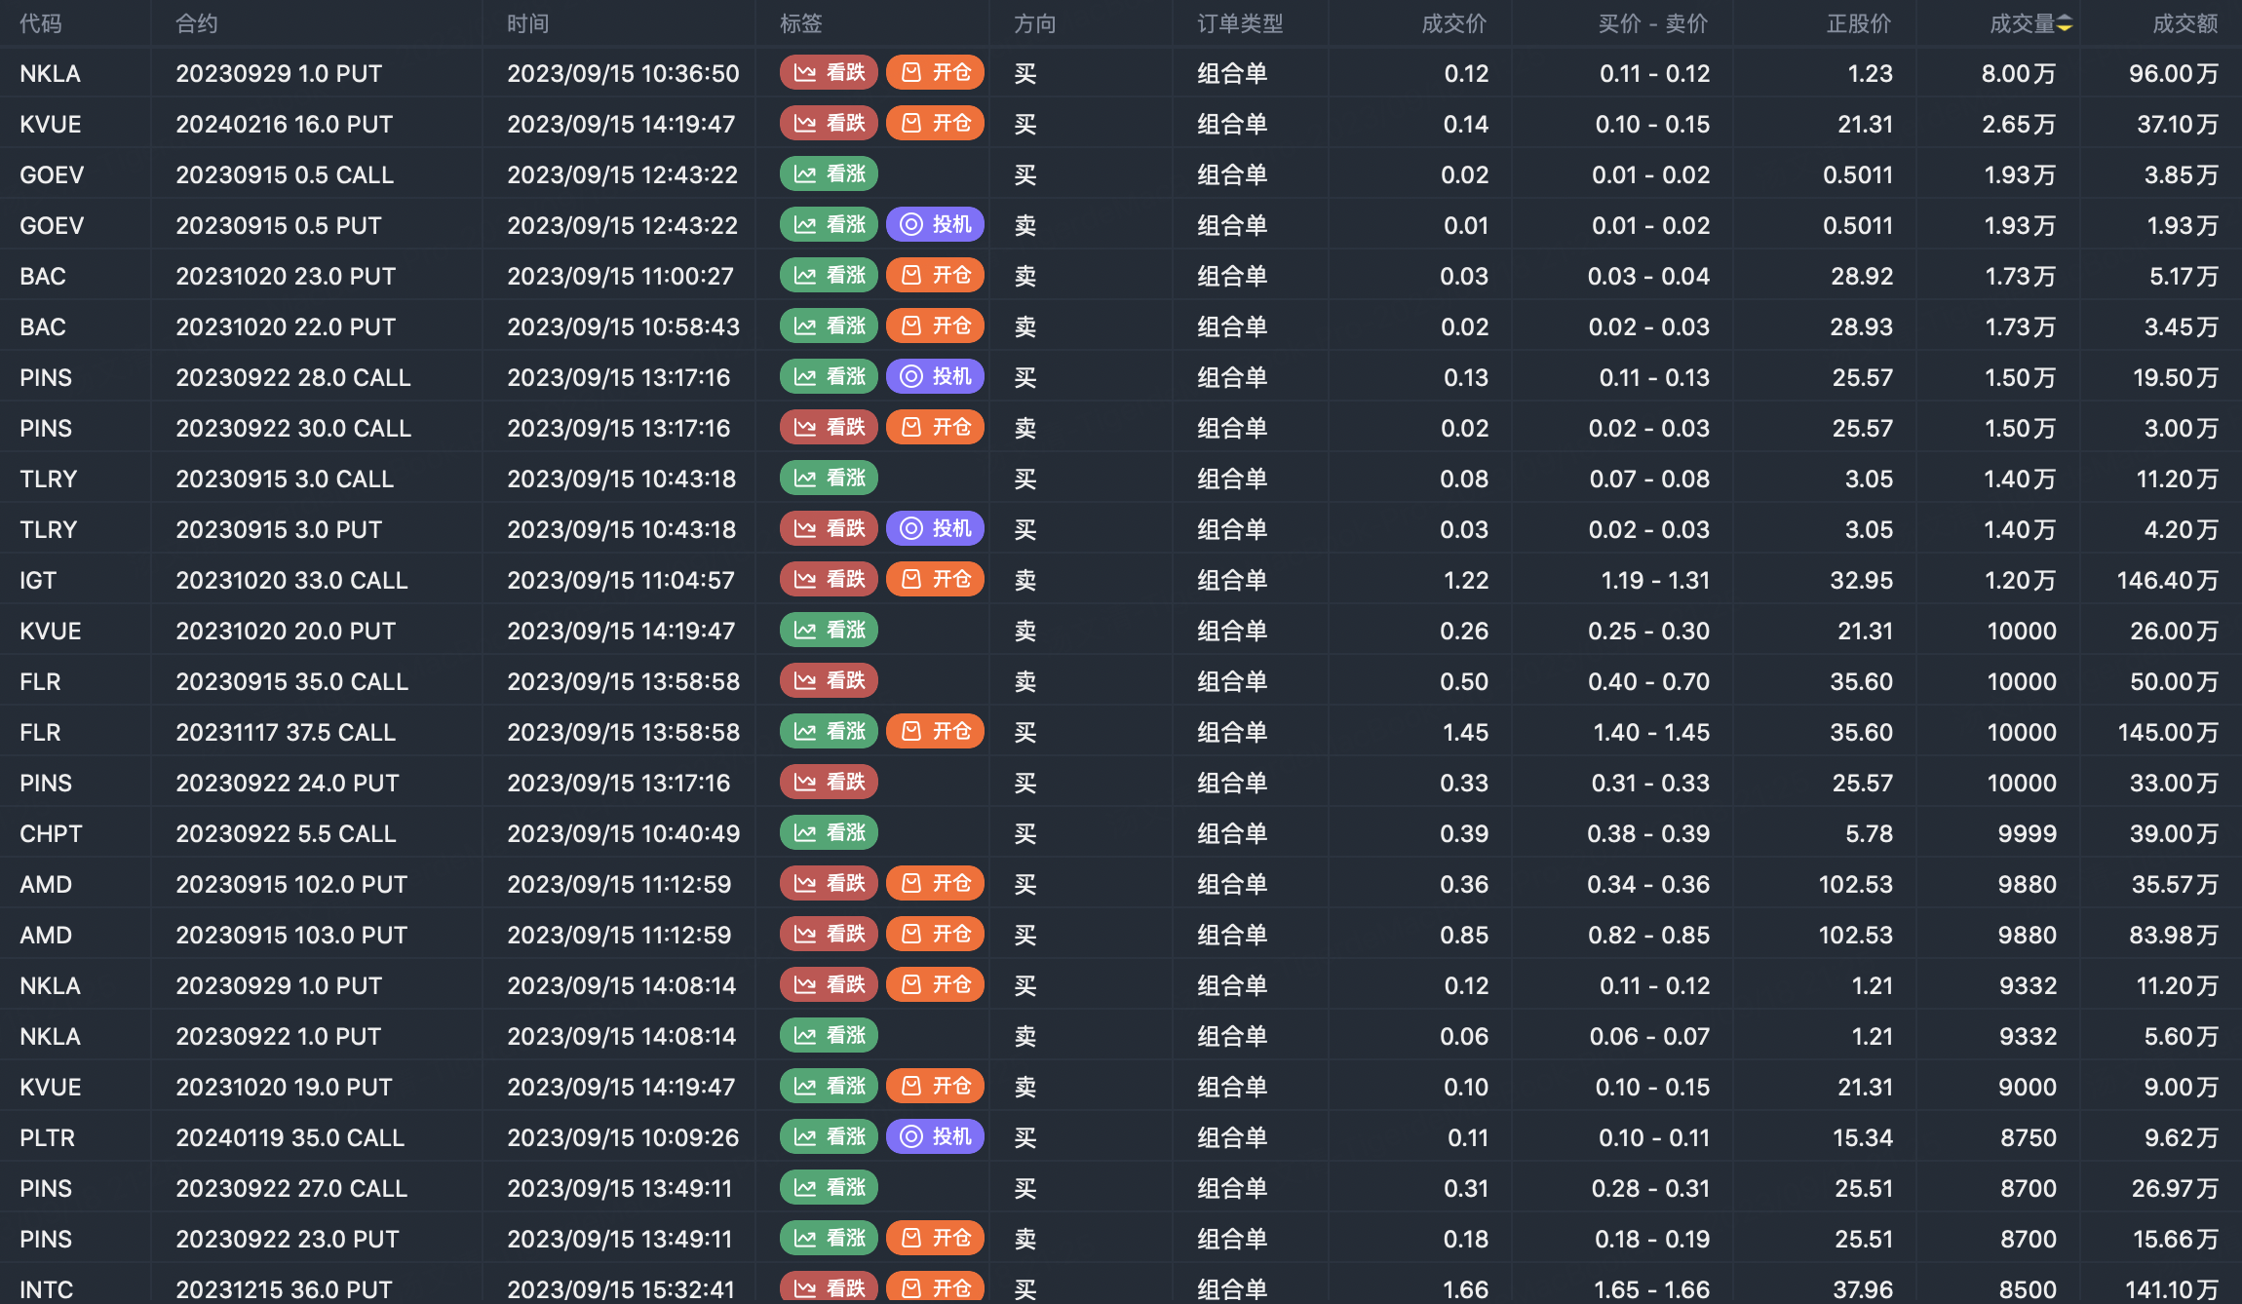Click 开仓 tag on IGT 33.0 CALL row
Image resolution: width=2242 pixels, height=1304 pixels.
click(935, 580)
